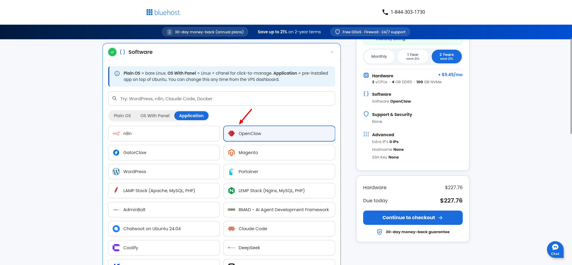This screenshot has height=265, width=572.
Task: Switch to Plain OS tab
Action: coord(122,116)
